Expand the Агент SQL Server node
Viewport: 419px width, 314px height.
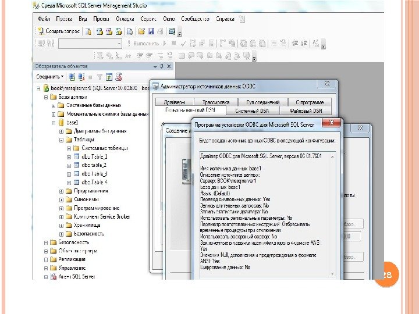click(x=46, y=277)
